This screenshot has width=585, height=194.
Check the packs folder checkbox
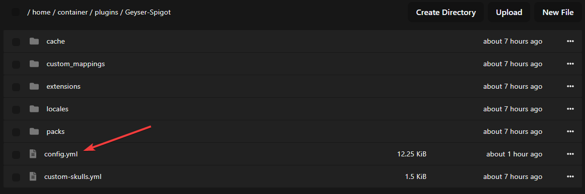[16, 131]
